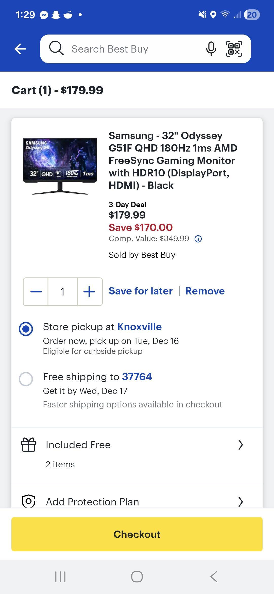
Task: Remove the monitor from cart
Action: [205, 291]
